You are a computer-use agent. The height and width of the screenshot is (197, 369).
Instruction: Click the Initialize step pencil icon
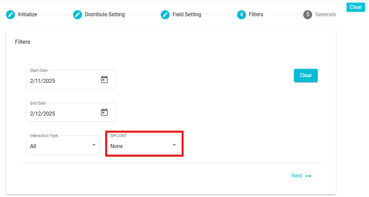pos(10,15)
